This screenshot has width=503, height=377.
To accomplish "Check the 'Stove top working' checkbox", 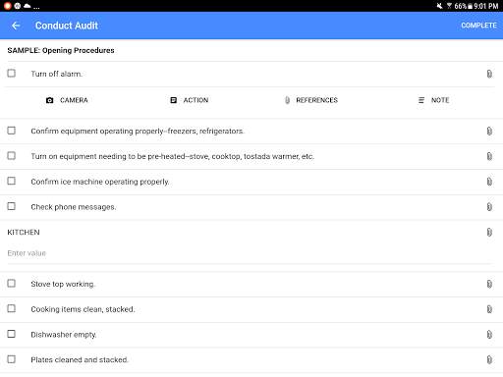I will tap(12, 284).
